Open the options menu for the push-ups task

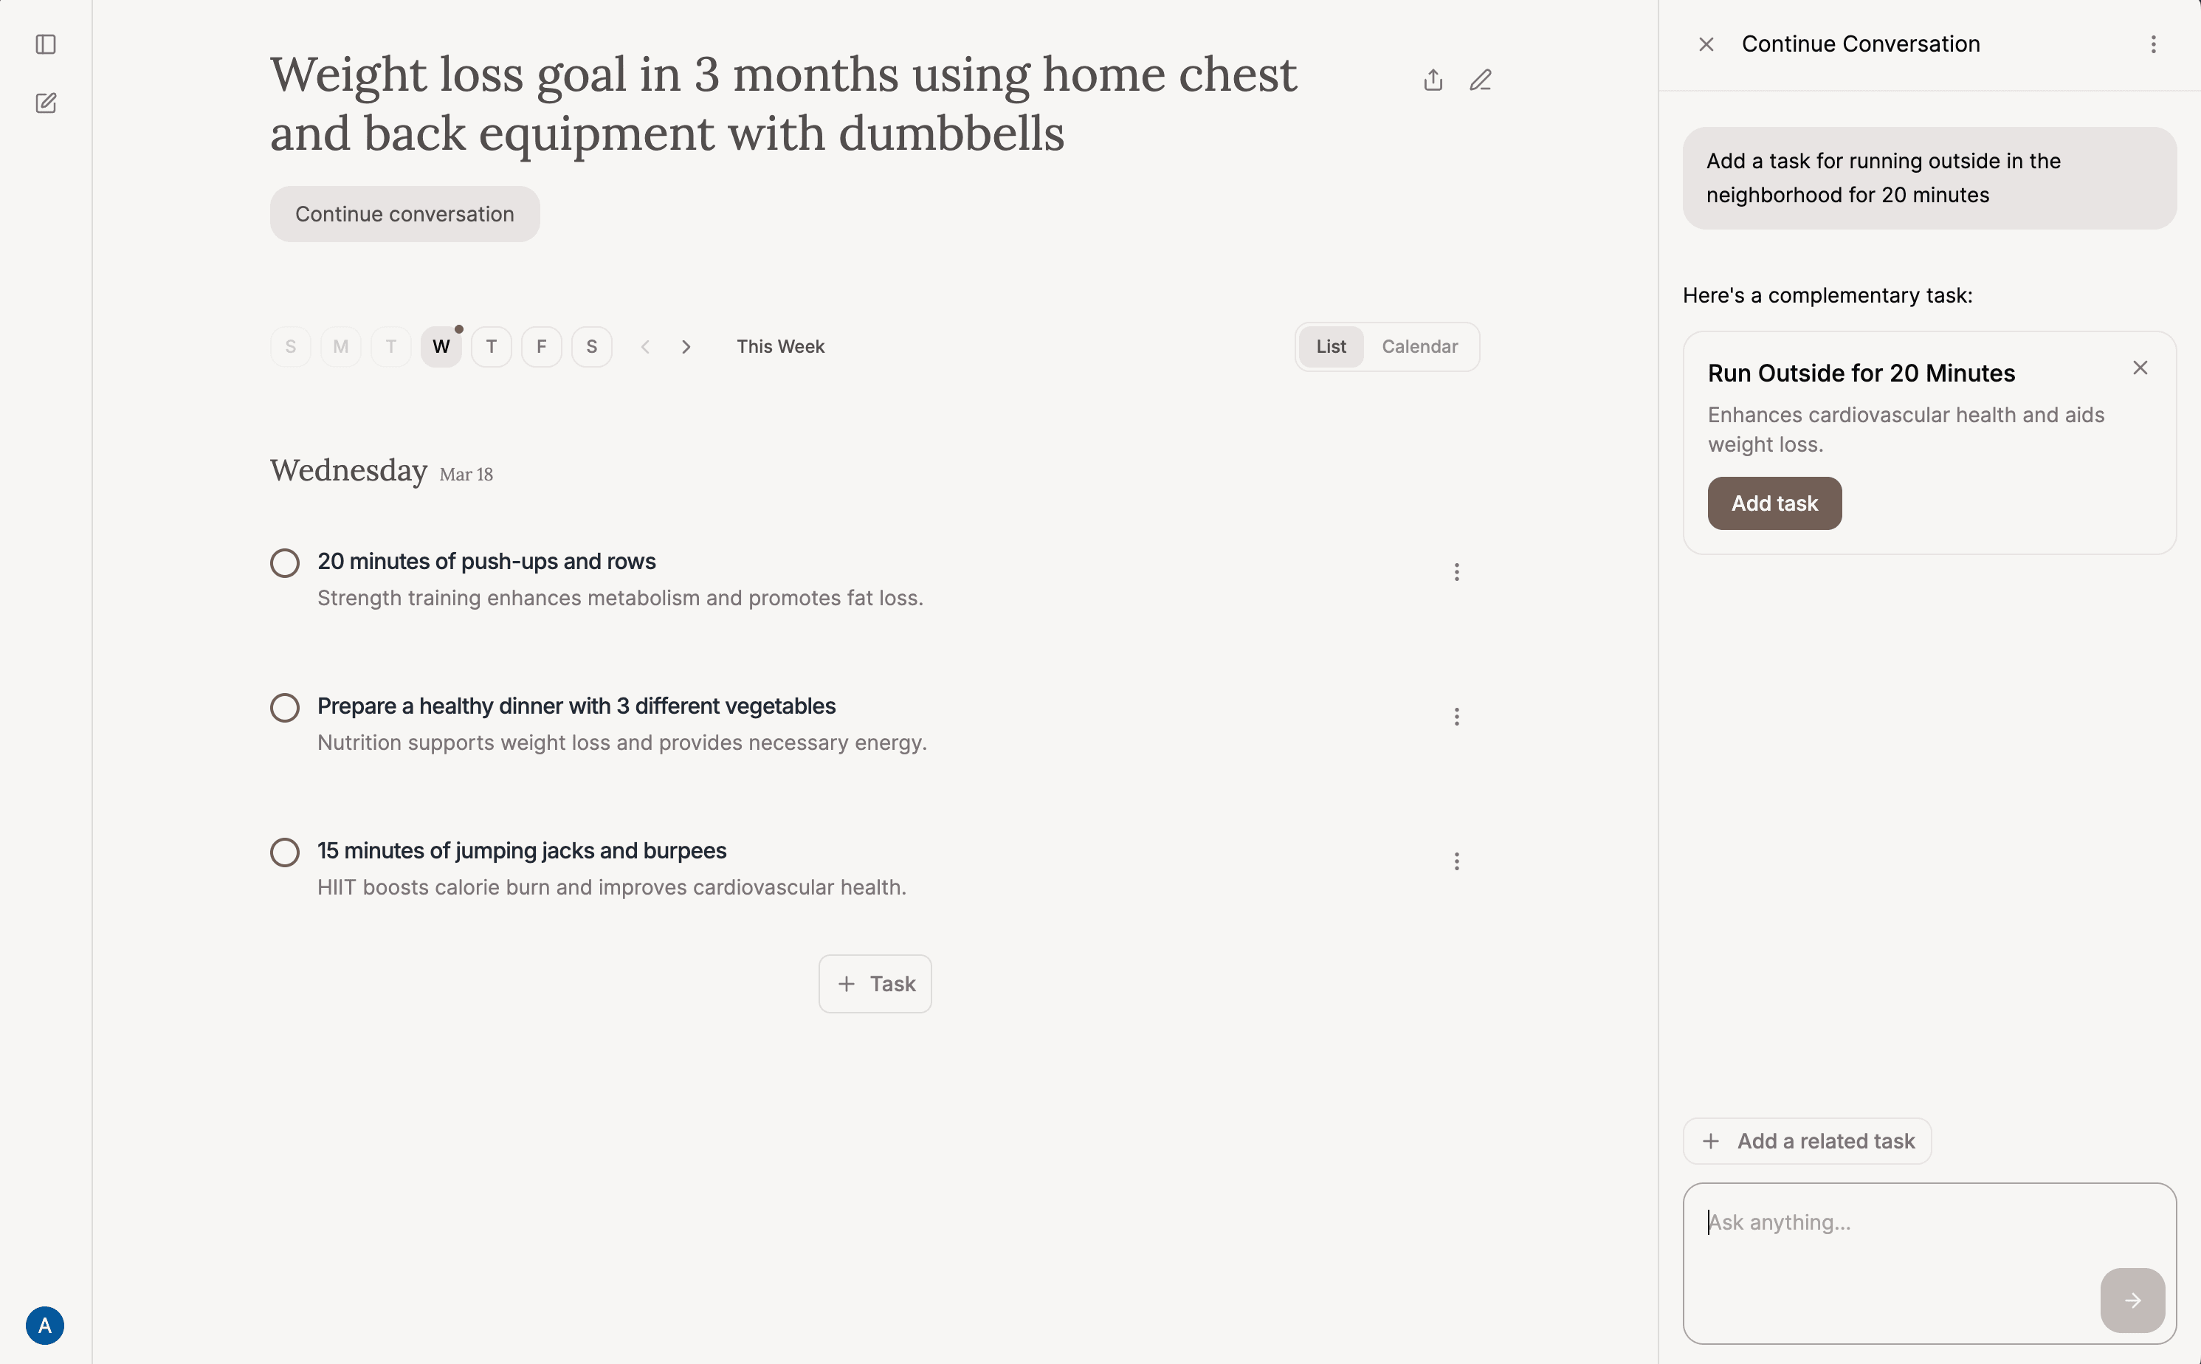pos(1456,571)
